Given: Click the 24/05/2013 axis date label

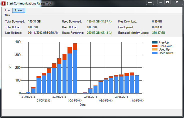Looking at the screenshot, I should [x=44, y=100].
